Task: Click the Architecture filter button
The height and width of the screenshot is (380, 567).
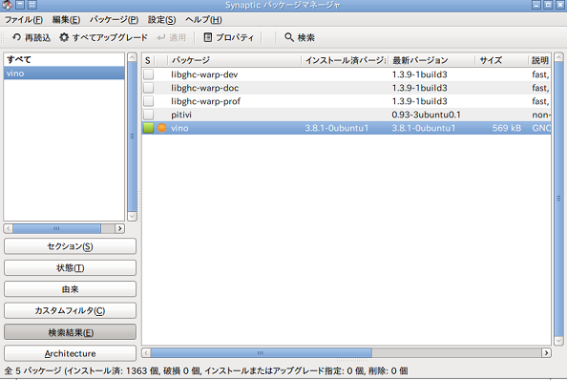Action: pyautogui.click(x=70, y=353)
